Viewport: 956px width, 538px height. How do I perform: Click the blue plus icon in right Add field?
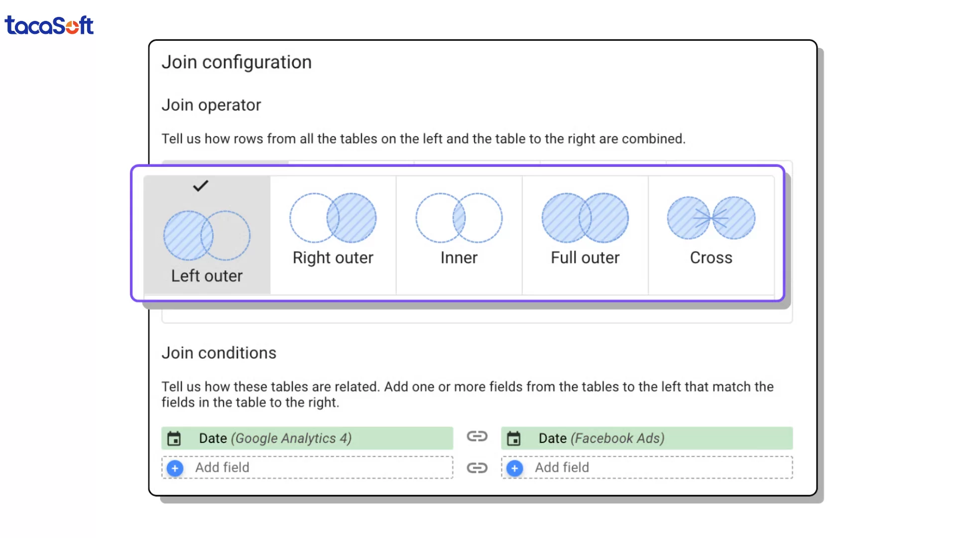(x=514, y=468)
